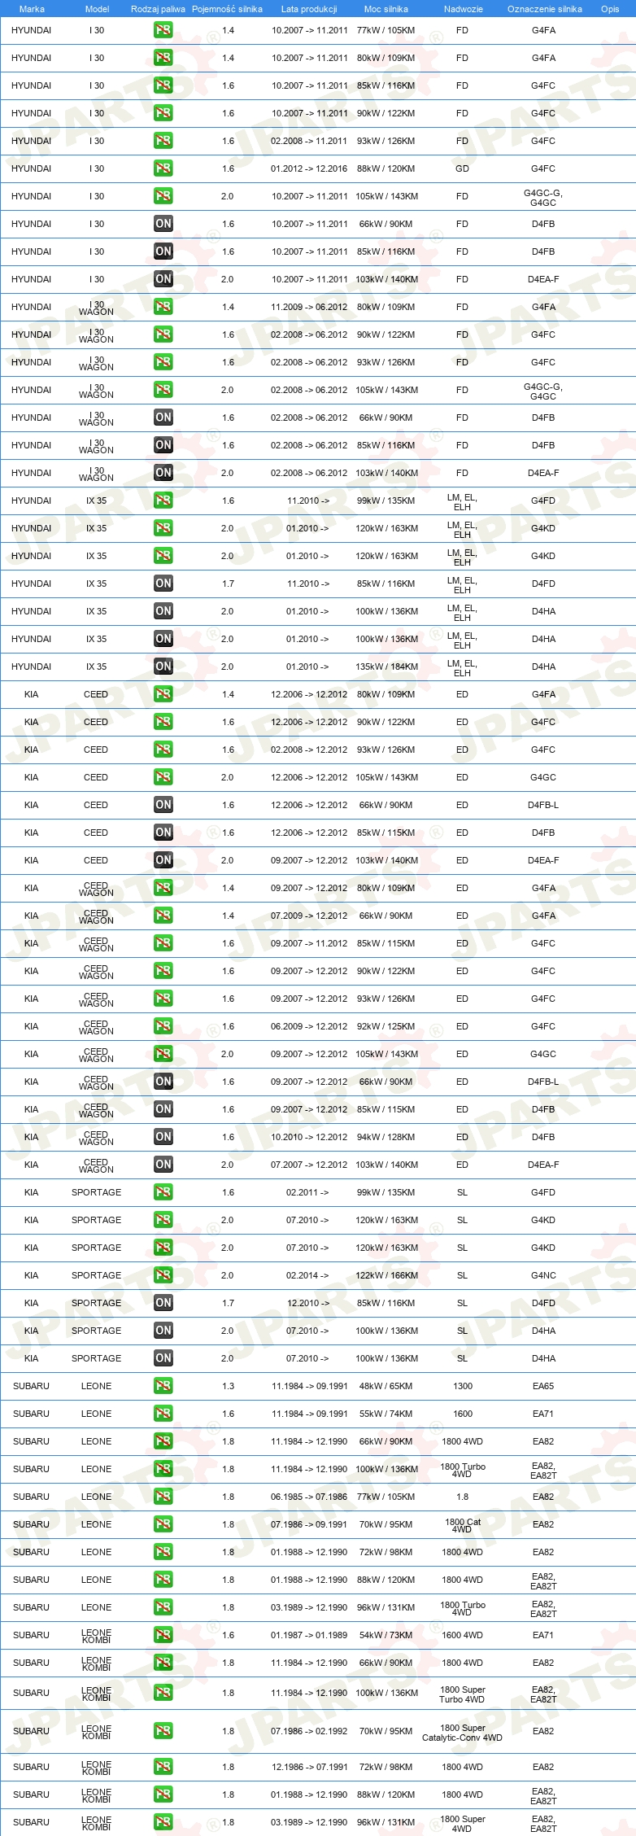
Task: Click the 94kW / 128KM power cell
Action: tap(386, 1137)
